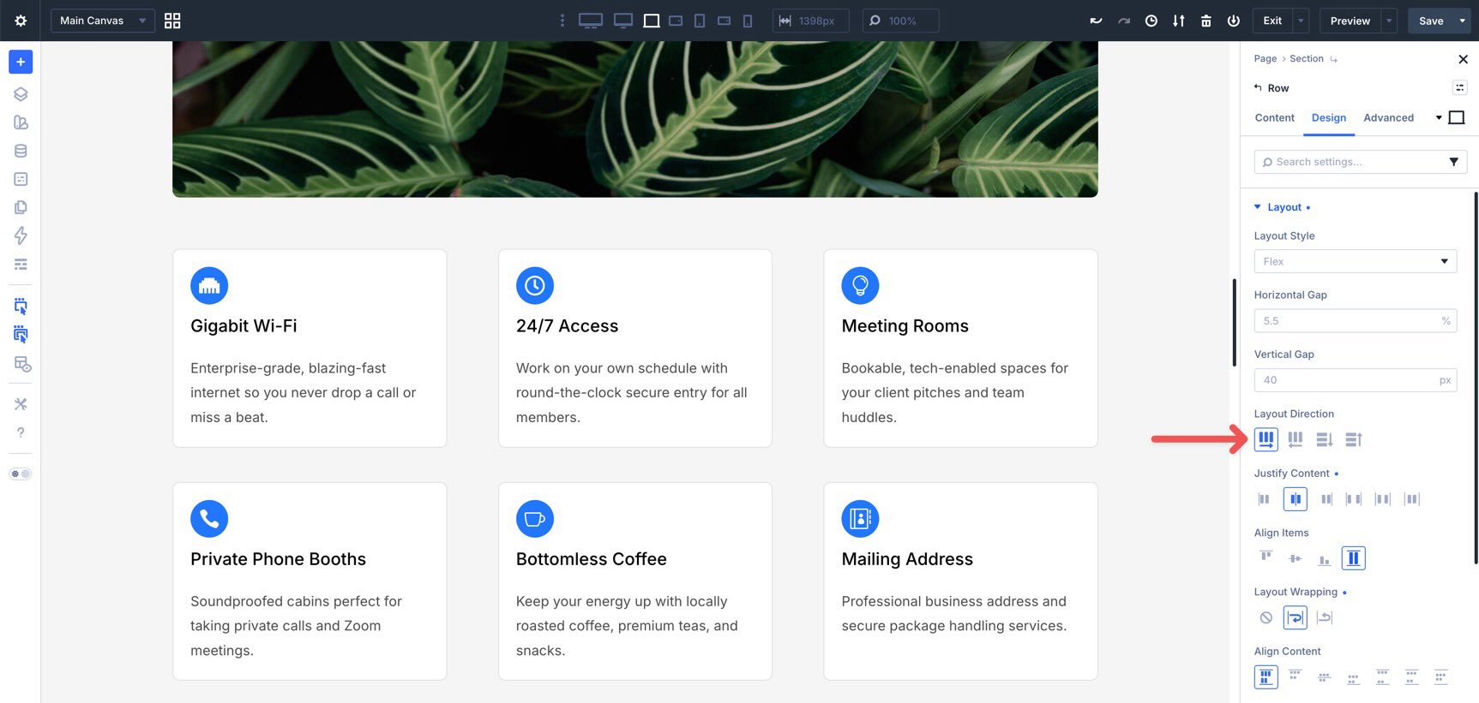Select widest desktop viewport icon
1479x703 pixels.
pos(591,21)
